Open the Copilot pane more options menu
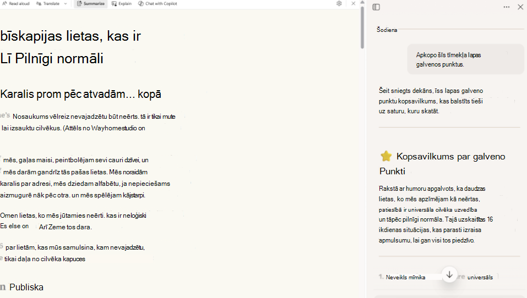The width and height of the screenshot is (527, 298). point(507,7)
